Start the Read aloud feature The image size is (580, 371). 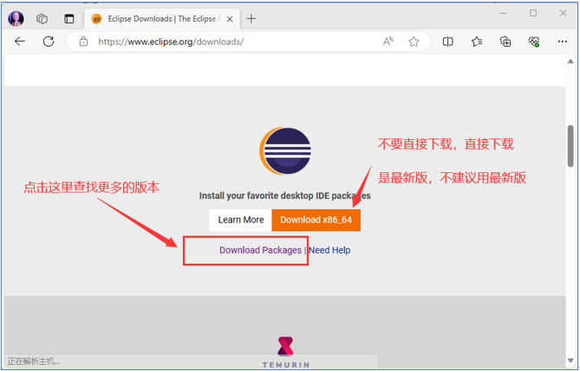point(388,42)
